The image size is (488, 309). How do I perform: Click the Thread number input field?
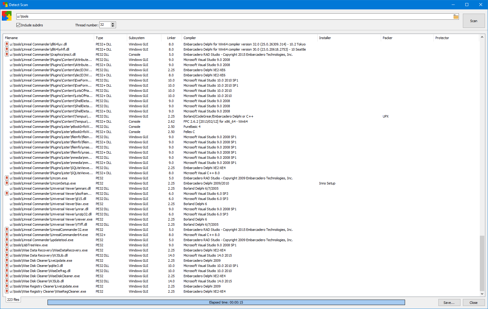(x=105, y=25)
